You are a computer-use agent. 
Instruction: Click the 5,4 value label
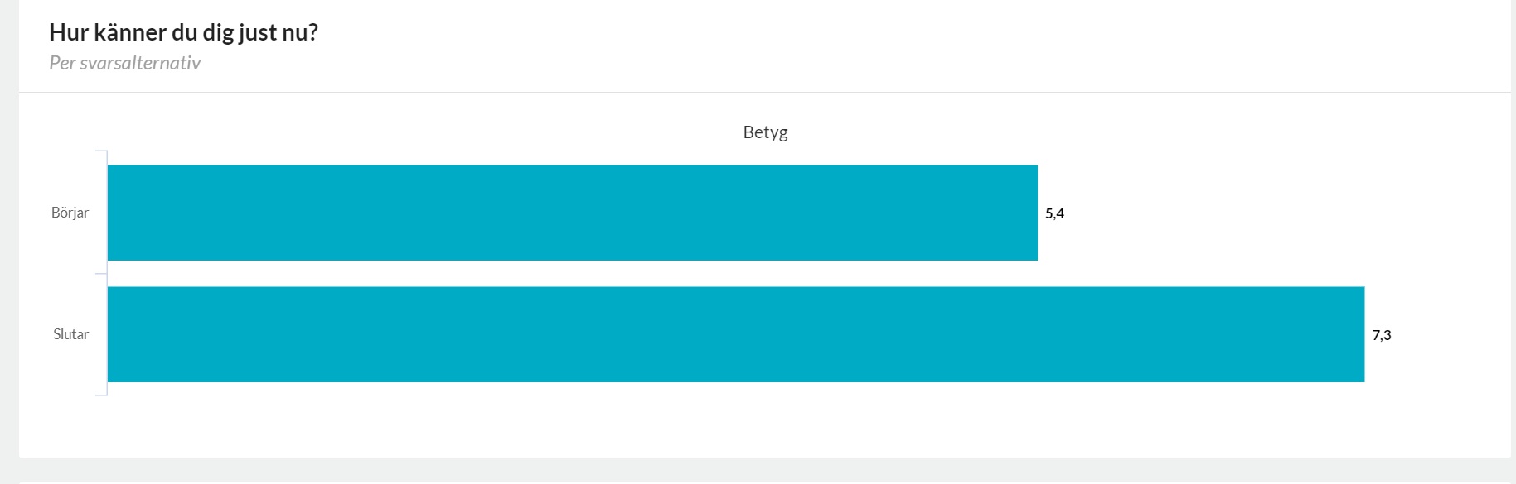1054,213
